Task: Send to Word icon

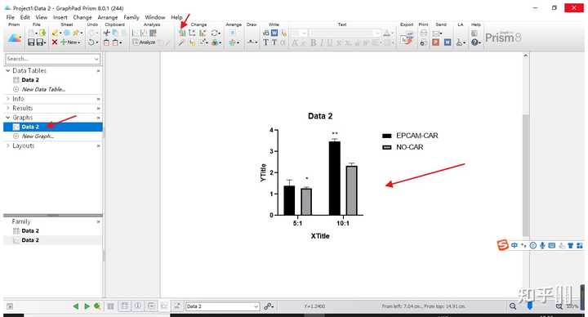Action: (448, 42)
